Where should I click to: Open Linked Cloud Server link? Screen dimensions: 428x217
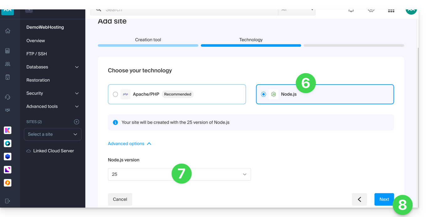(53, 151)
